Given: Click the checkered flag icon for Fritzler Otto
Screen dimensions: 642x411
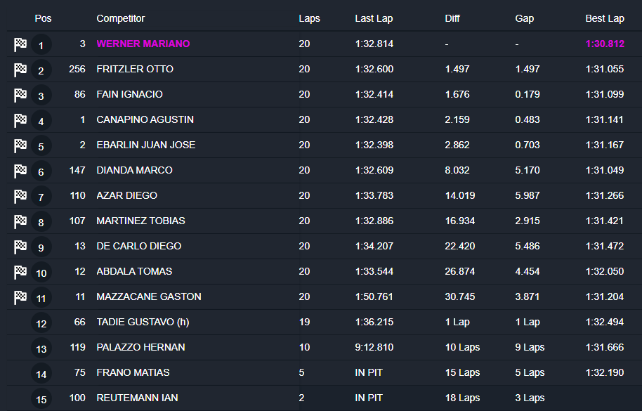Looking at the screenshot, I should pos(20,70).
